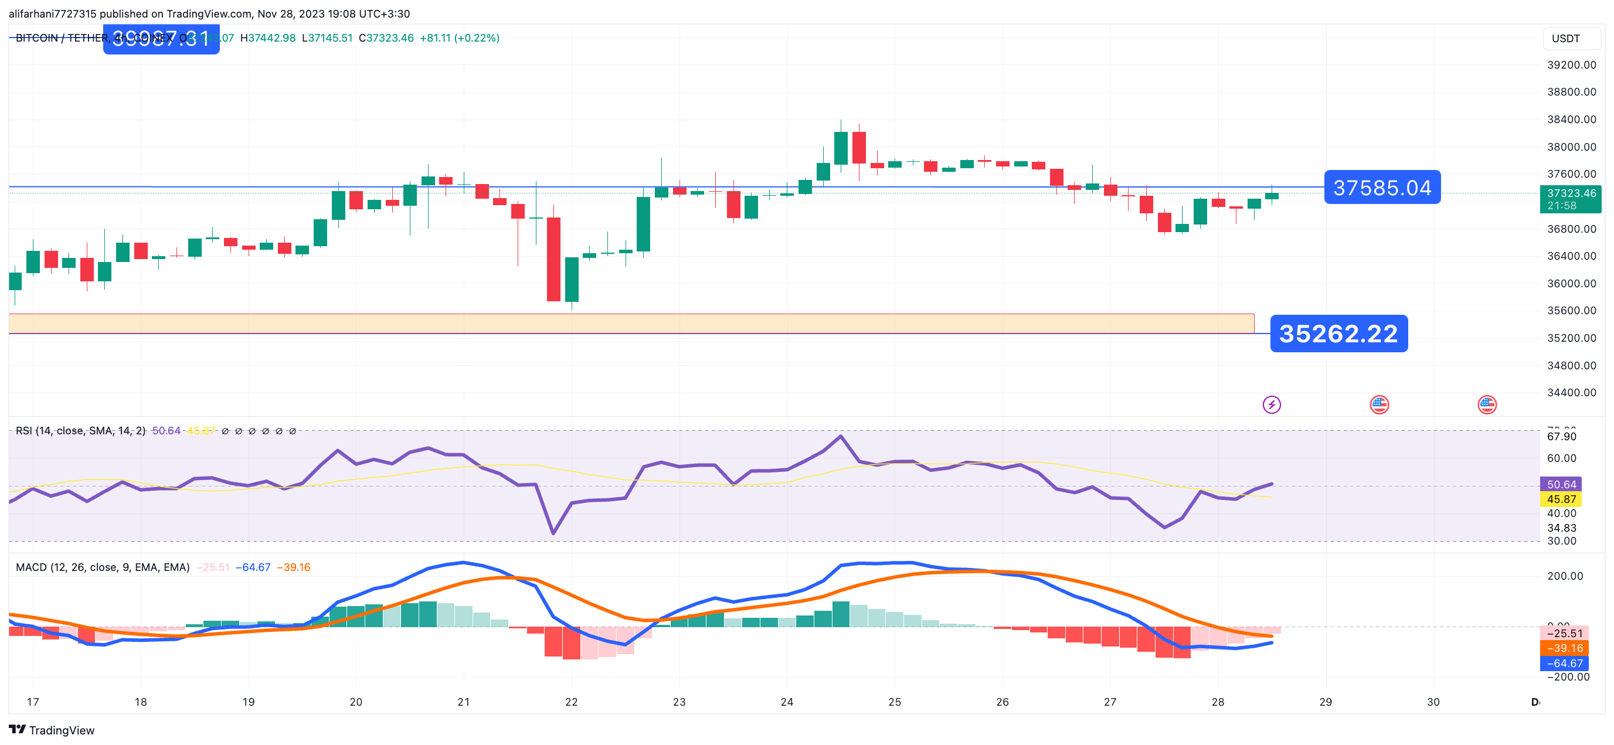Click date 25 on the time axis

point(895,702)
